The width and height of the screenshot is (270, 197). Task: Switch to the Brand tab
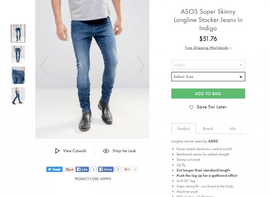(x=208, y=129)
